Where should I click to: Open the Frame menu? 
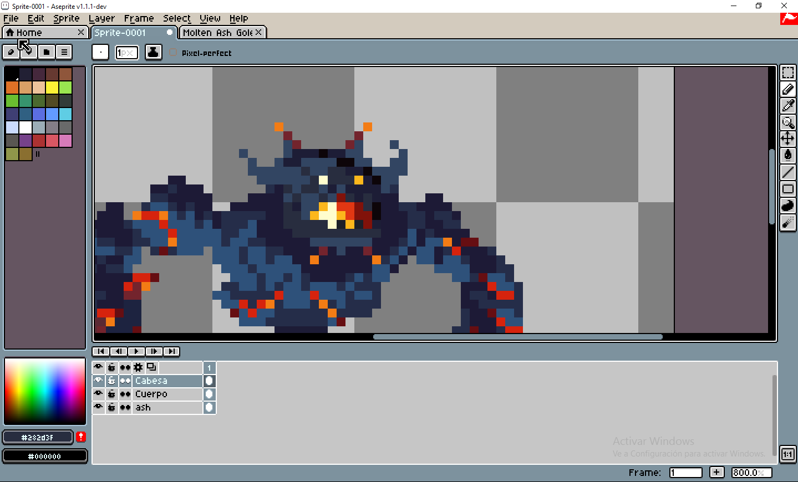tap(139, 18)
